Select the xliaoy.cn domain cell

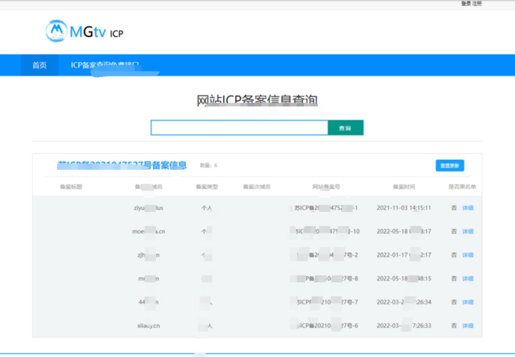(x=148, y=325)
